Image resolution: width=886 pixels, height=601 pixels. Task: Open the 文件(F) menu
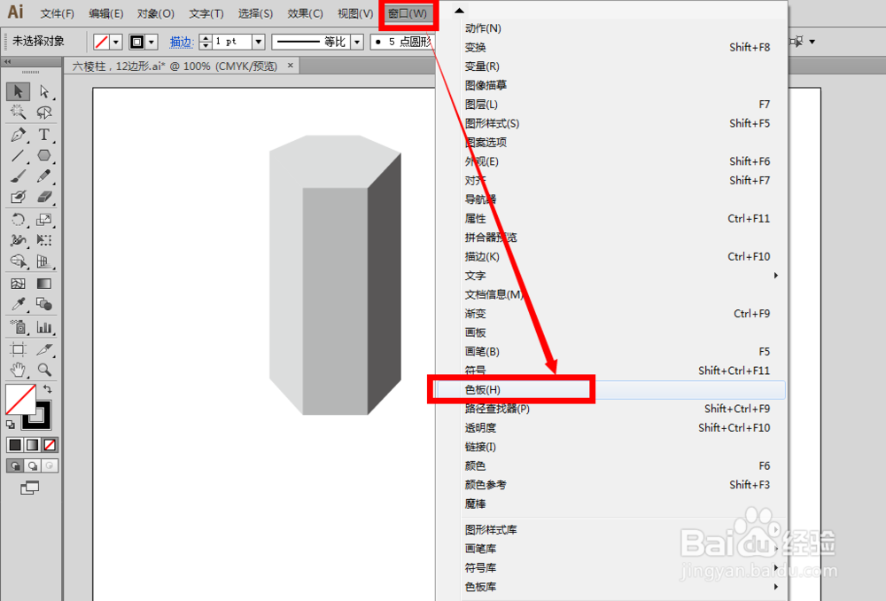(57, 13)
